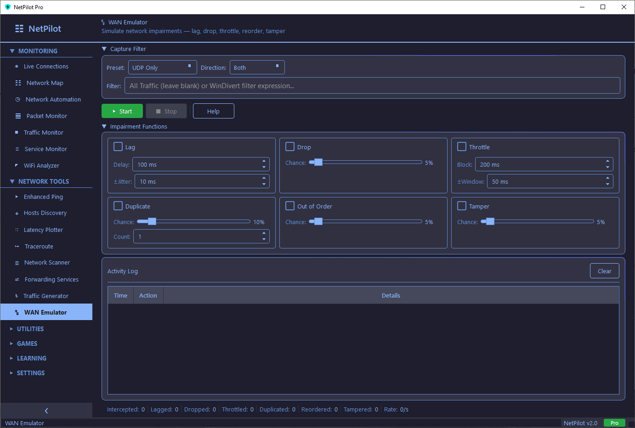Toggle the Tamper checkbox

point(461,206)
